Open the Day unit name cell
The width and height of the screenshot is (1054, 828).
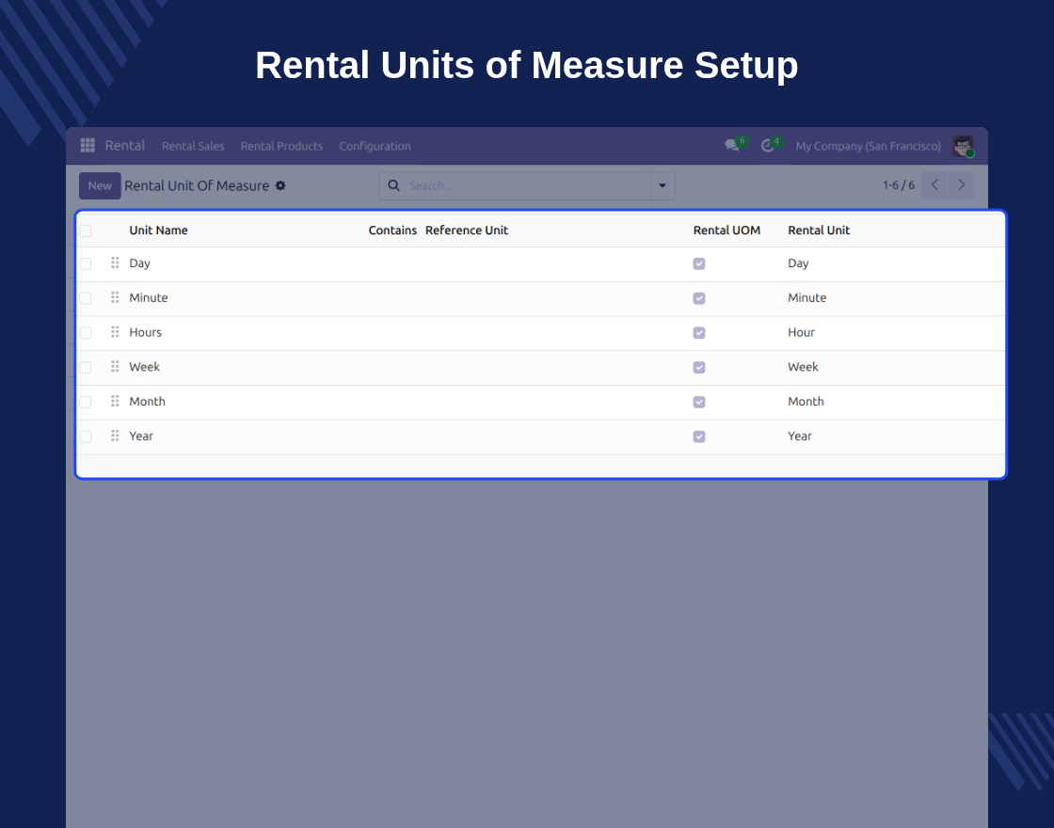[139, 263]
